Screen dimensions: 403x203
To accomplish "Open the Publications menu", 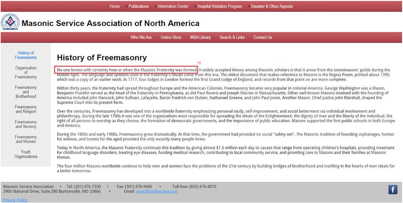I will (x=139, y=6).
